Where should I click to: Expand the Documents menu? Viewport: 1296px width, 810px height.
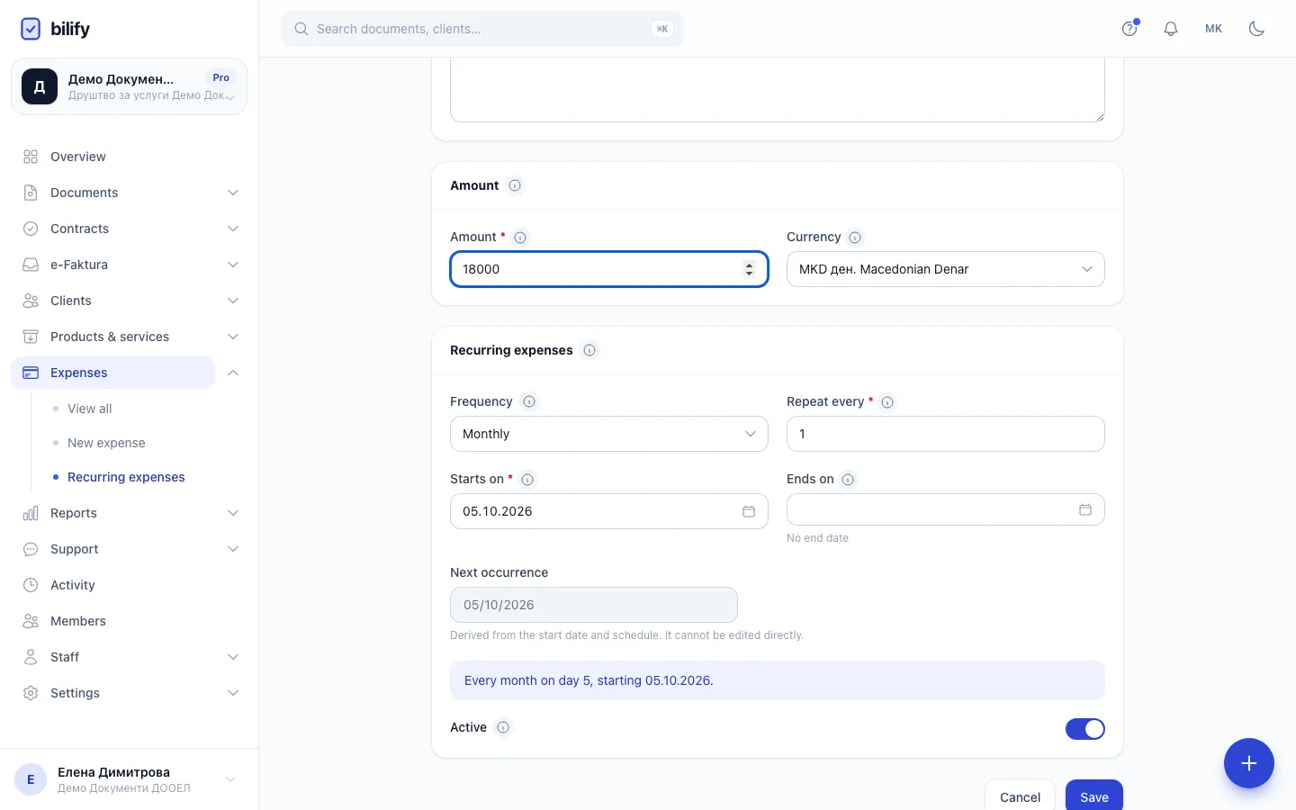tap(233, 193)
